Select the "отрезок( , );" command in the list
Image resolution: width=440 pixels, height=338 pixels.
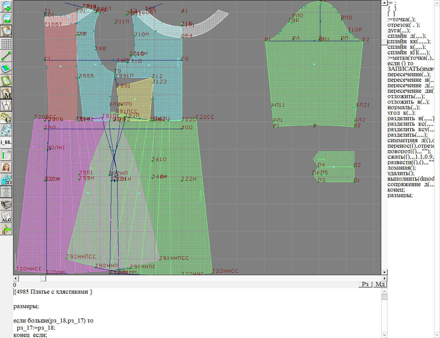pos(403,25)
